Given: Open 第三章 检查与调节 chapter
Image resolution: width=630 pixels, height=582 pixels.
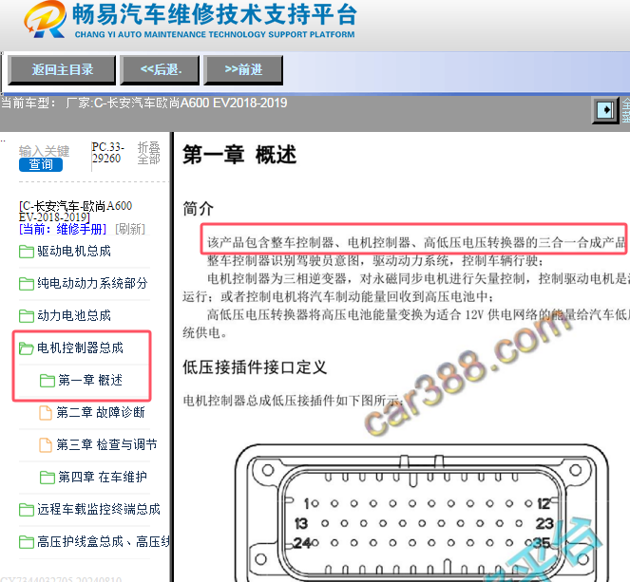Looking at the screenshot, I should point(106,444).
